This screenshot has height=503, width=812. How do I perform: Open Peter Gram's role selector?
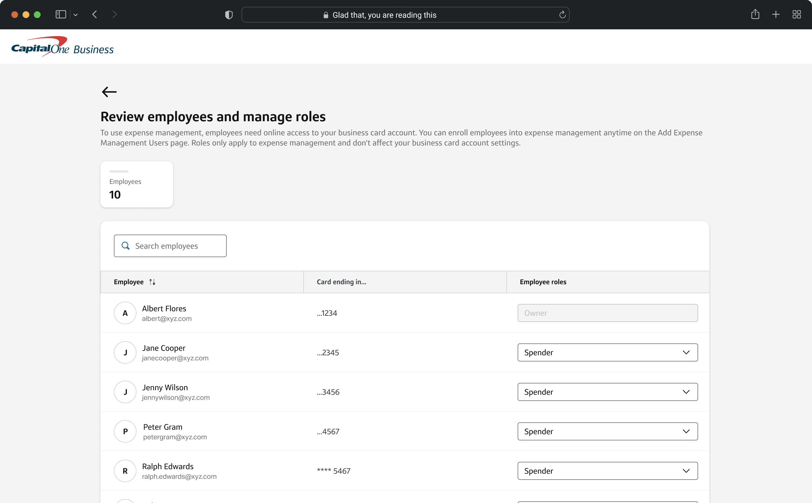[x=607, y=431]
